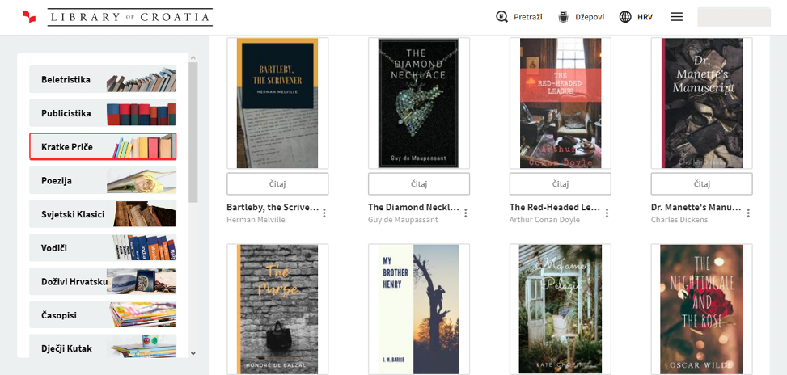
Task: Click the globe language icon
Action: (625, 17)
